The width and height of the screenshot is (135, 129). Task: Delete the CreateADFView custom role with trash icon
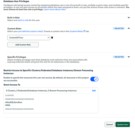point(52,37)
